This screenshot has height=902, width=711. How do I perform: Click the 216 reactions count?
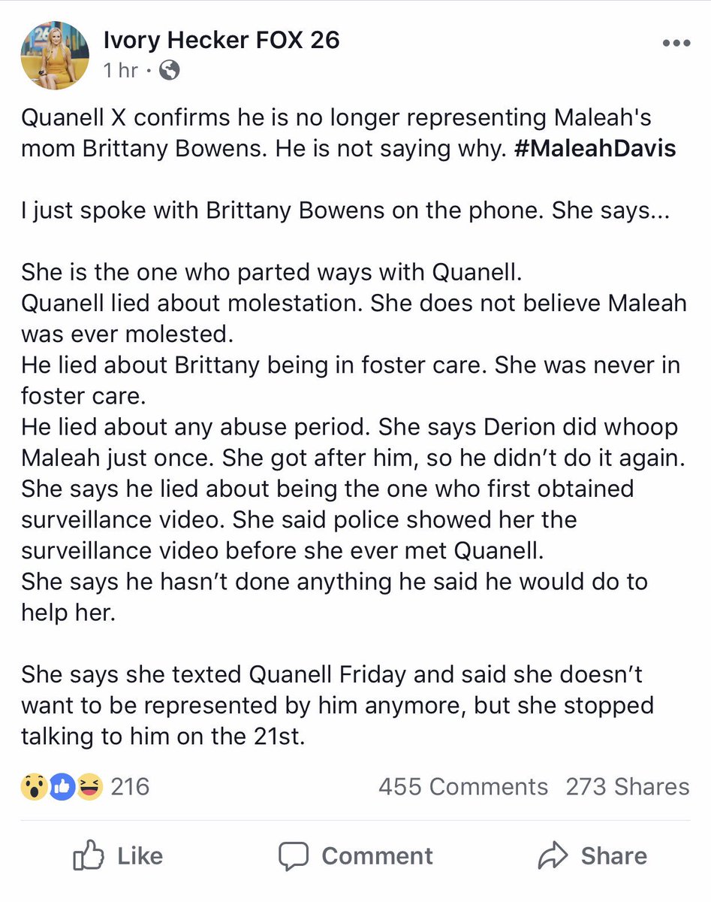[x=131, y=786]
